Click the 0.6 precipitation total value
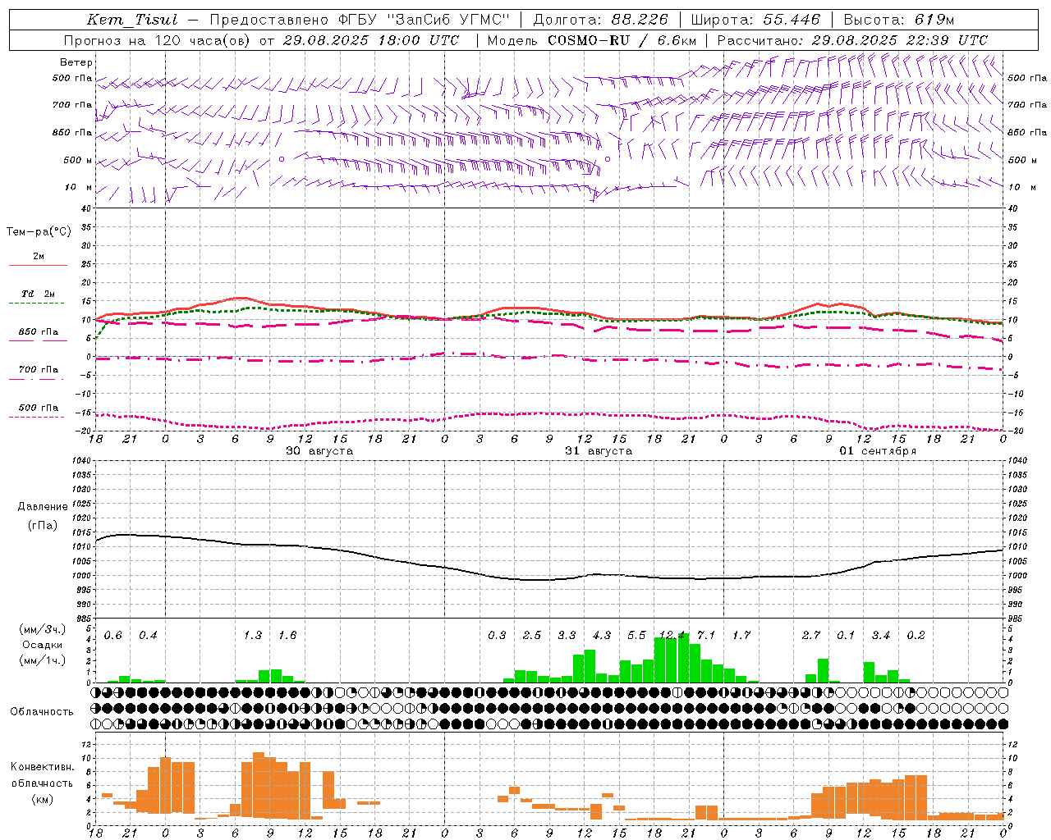 coord(113,636)
